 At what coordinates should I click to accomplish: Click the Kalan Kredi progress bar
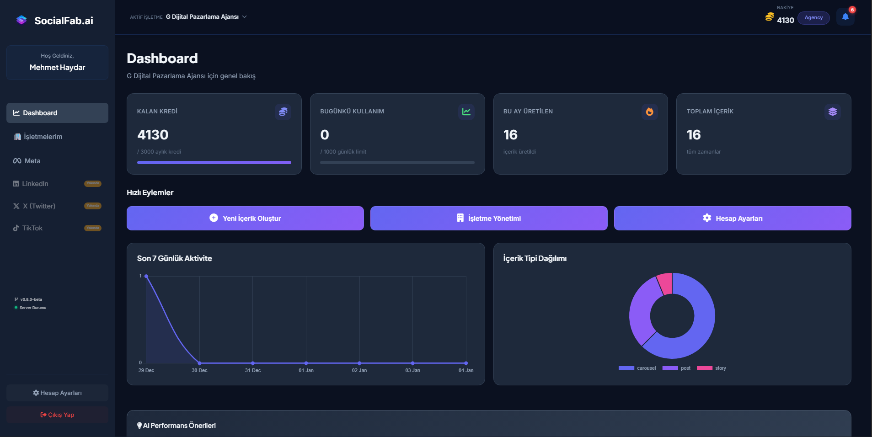tap(214, 162)
